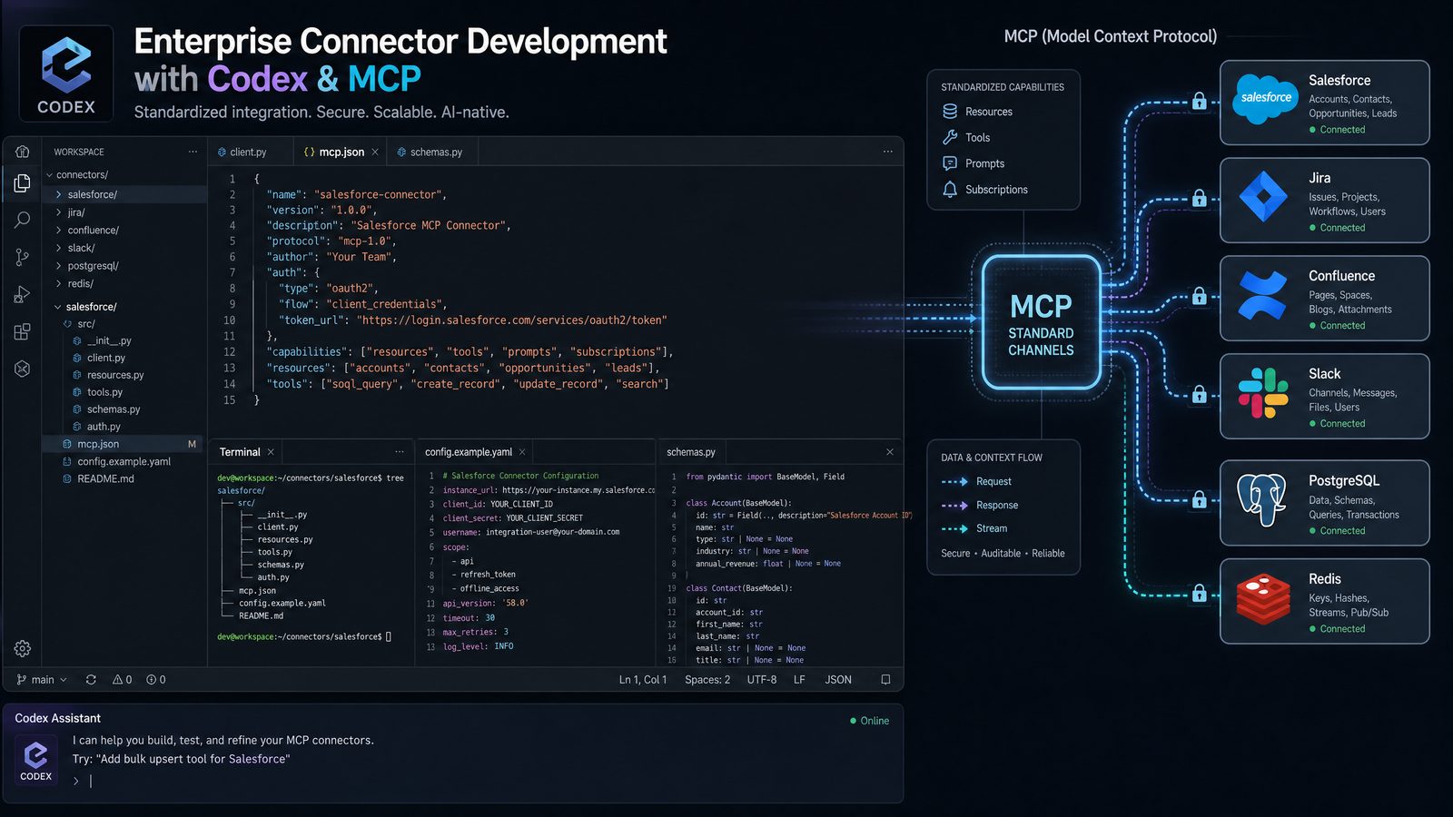This screenshot has width=1453, height=817.
Task: Click the lock icon on the Redis connection
Action: point(1200,594)
